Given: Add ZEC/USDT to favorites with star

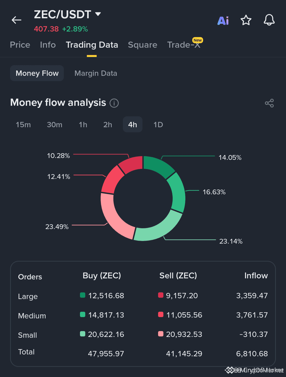Looking at the screenshot, I should pyautogui.click(x=246, y=20).
